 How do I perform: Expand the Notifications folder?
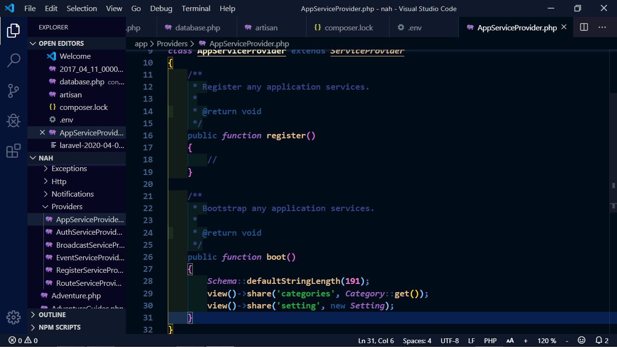click(77, 194)
